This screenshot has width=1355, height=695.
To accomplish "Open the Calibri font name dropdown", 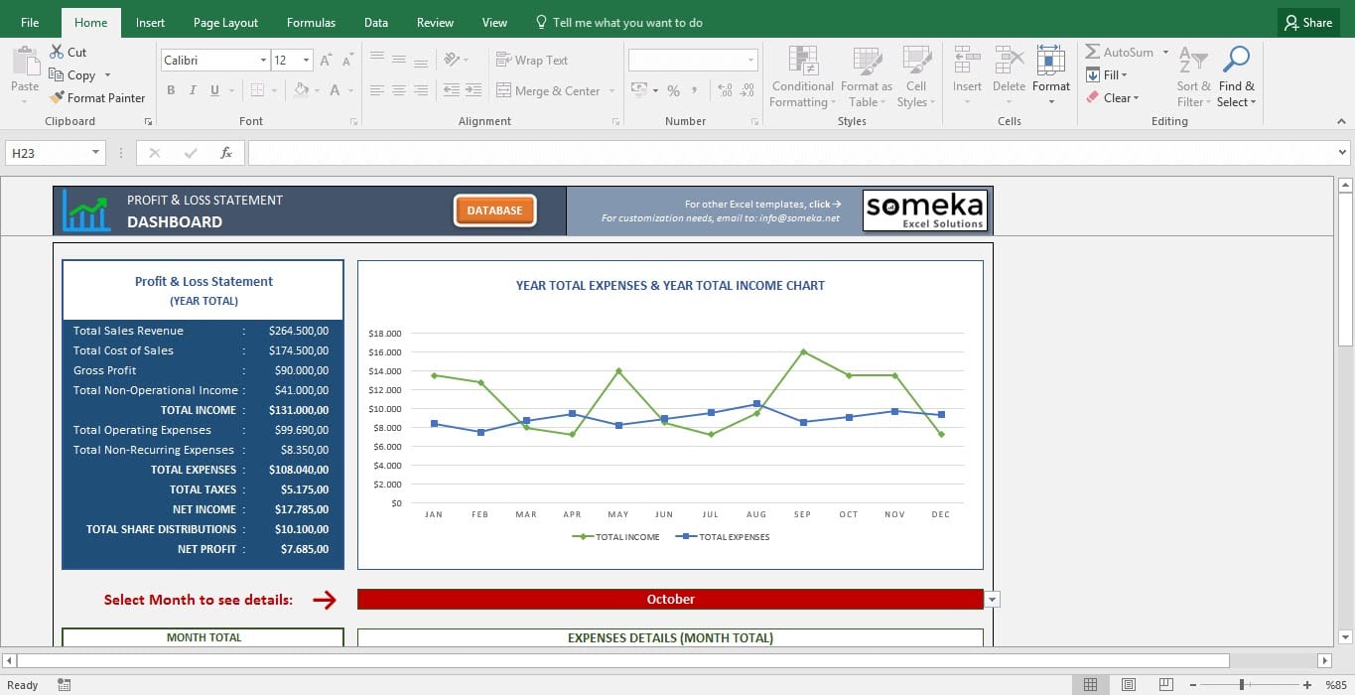I will click(x=263, y=61).
